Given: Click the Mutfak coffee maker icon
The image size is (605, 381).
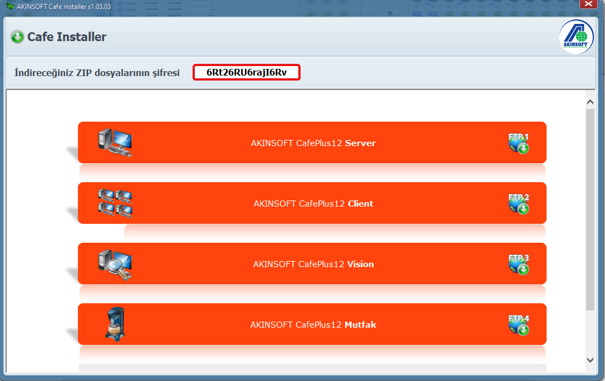Looking at the screenshot, I should tap(115, 324).
